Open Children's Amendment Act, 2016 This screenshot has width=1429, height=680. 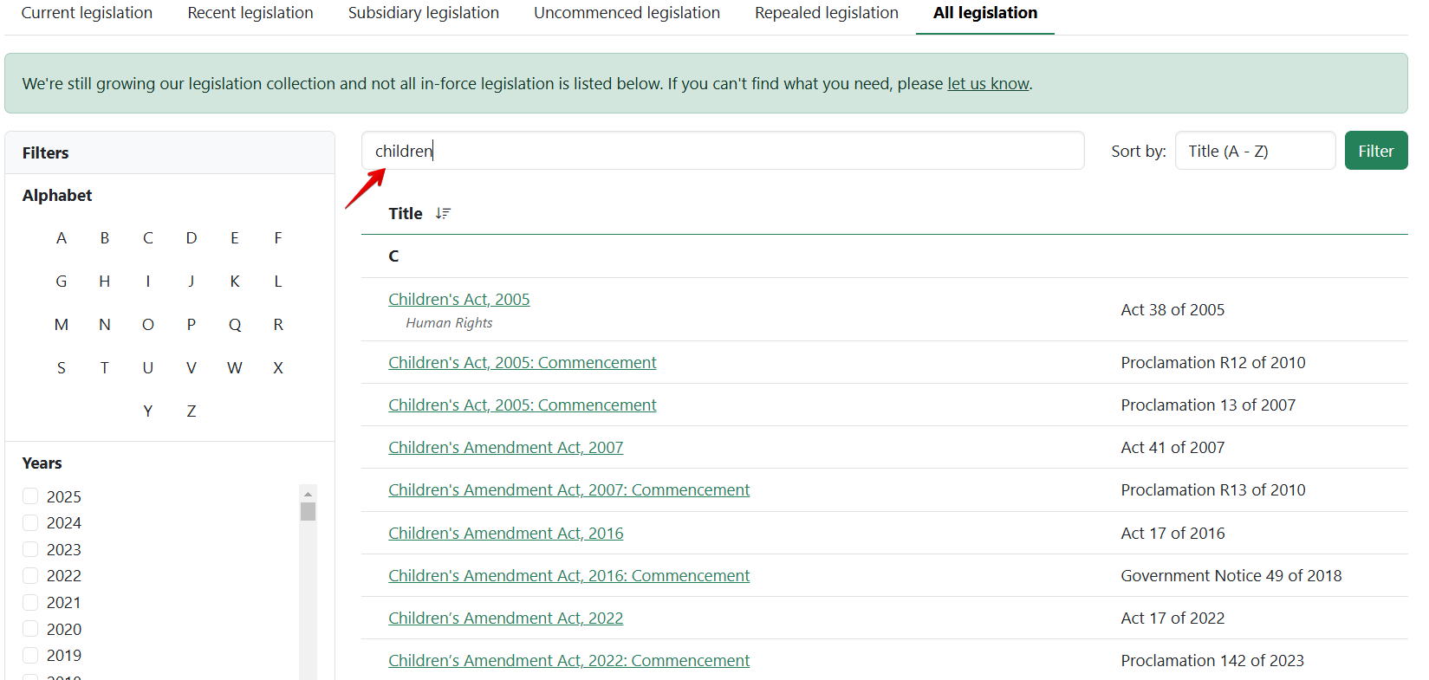[x=505, y=534]
